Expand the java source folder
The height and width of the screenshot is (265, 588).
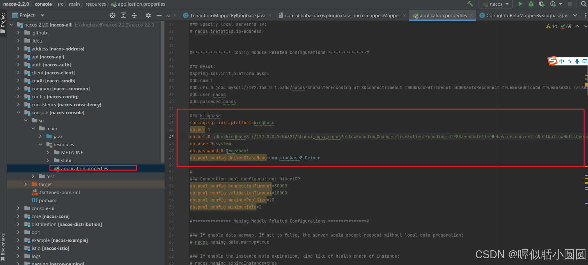click(41, 136)
